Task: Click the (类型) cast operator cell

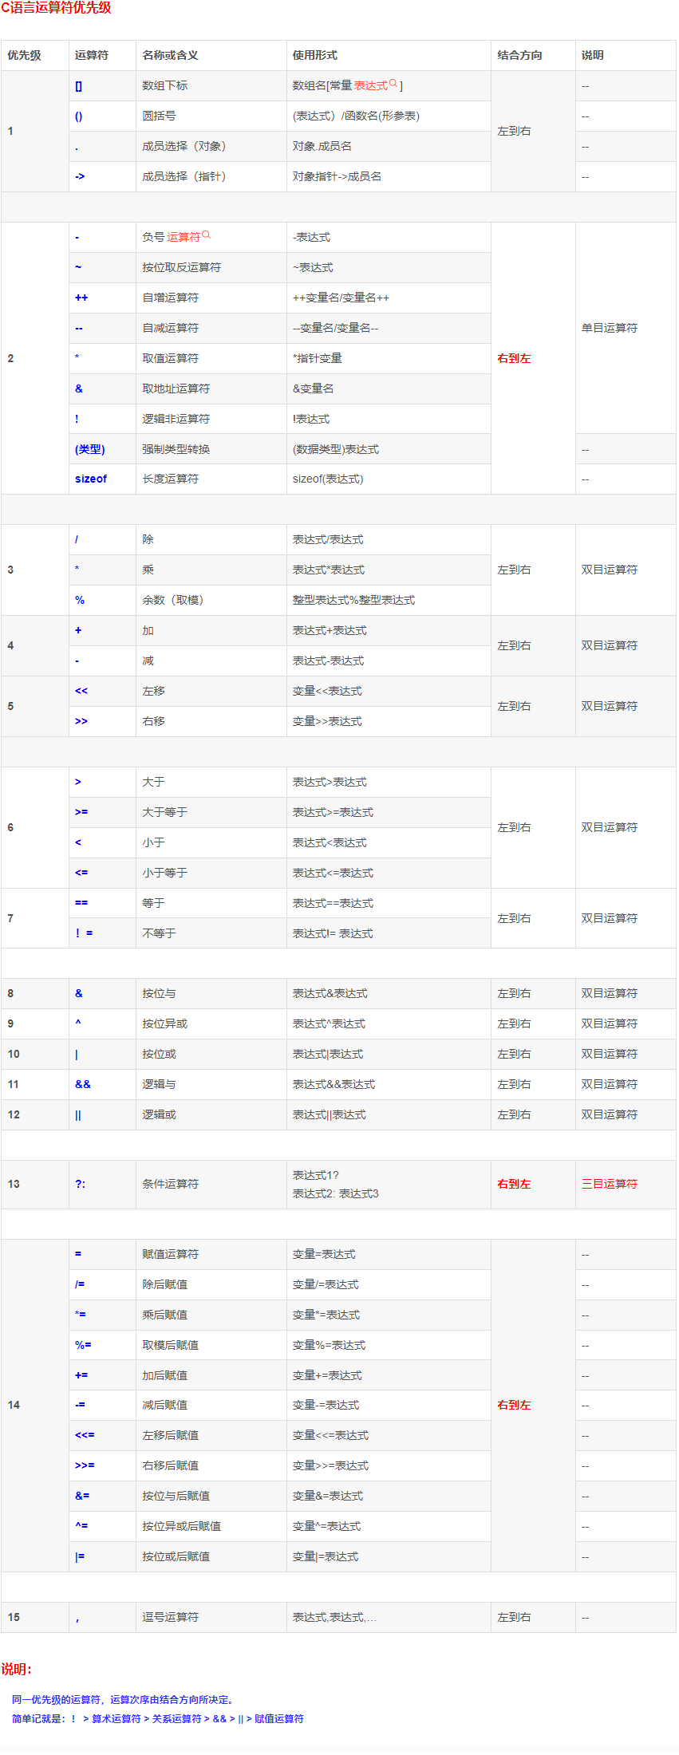Action: (x=102, y=449)
